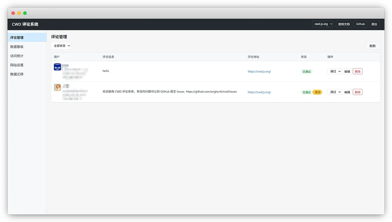Click 编辑 for the hello comment
392x222 pixels.
[x=347, y=72]
